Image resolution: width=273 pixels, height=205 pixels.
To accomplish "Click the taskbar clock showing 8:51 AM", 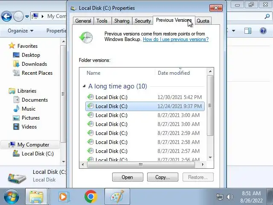I will point(251,197).
